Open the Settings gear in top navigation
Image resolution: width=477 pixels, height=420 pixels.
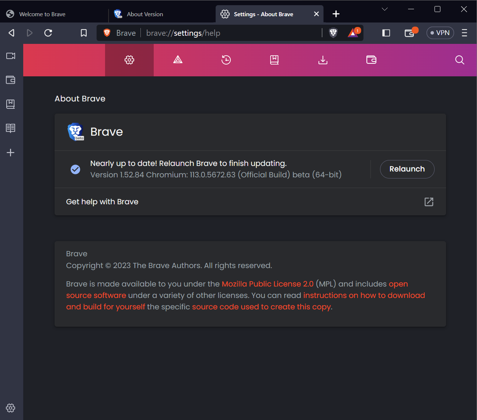pyautogui.click(x=129, y=60)
